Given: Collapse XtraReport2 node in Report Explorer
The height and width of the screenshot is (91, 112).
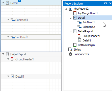Looking at the screenshot, I should [x=66, y=9].
